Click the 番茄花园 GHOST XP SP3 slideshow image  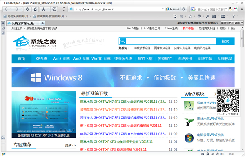coord(44,115)
